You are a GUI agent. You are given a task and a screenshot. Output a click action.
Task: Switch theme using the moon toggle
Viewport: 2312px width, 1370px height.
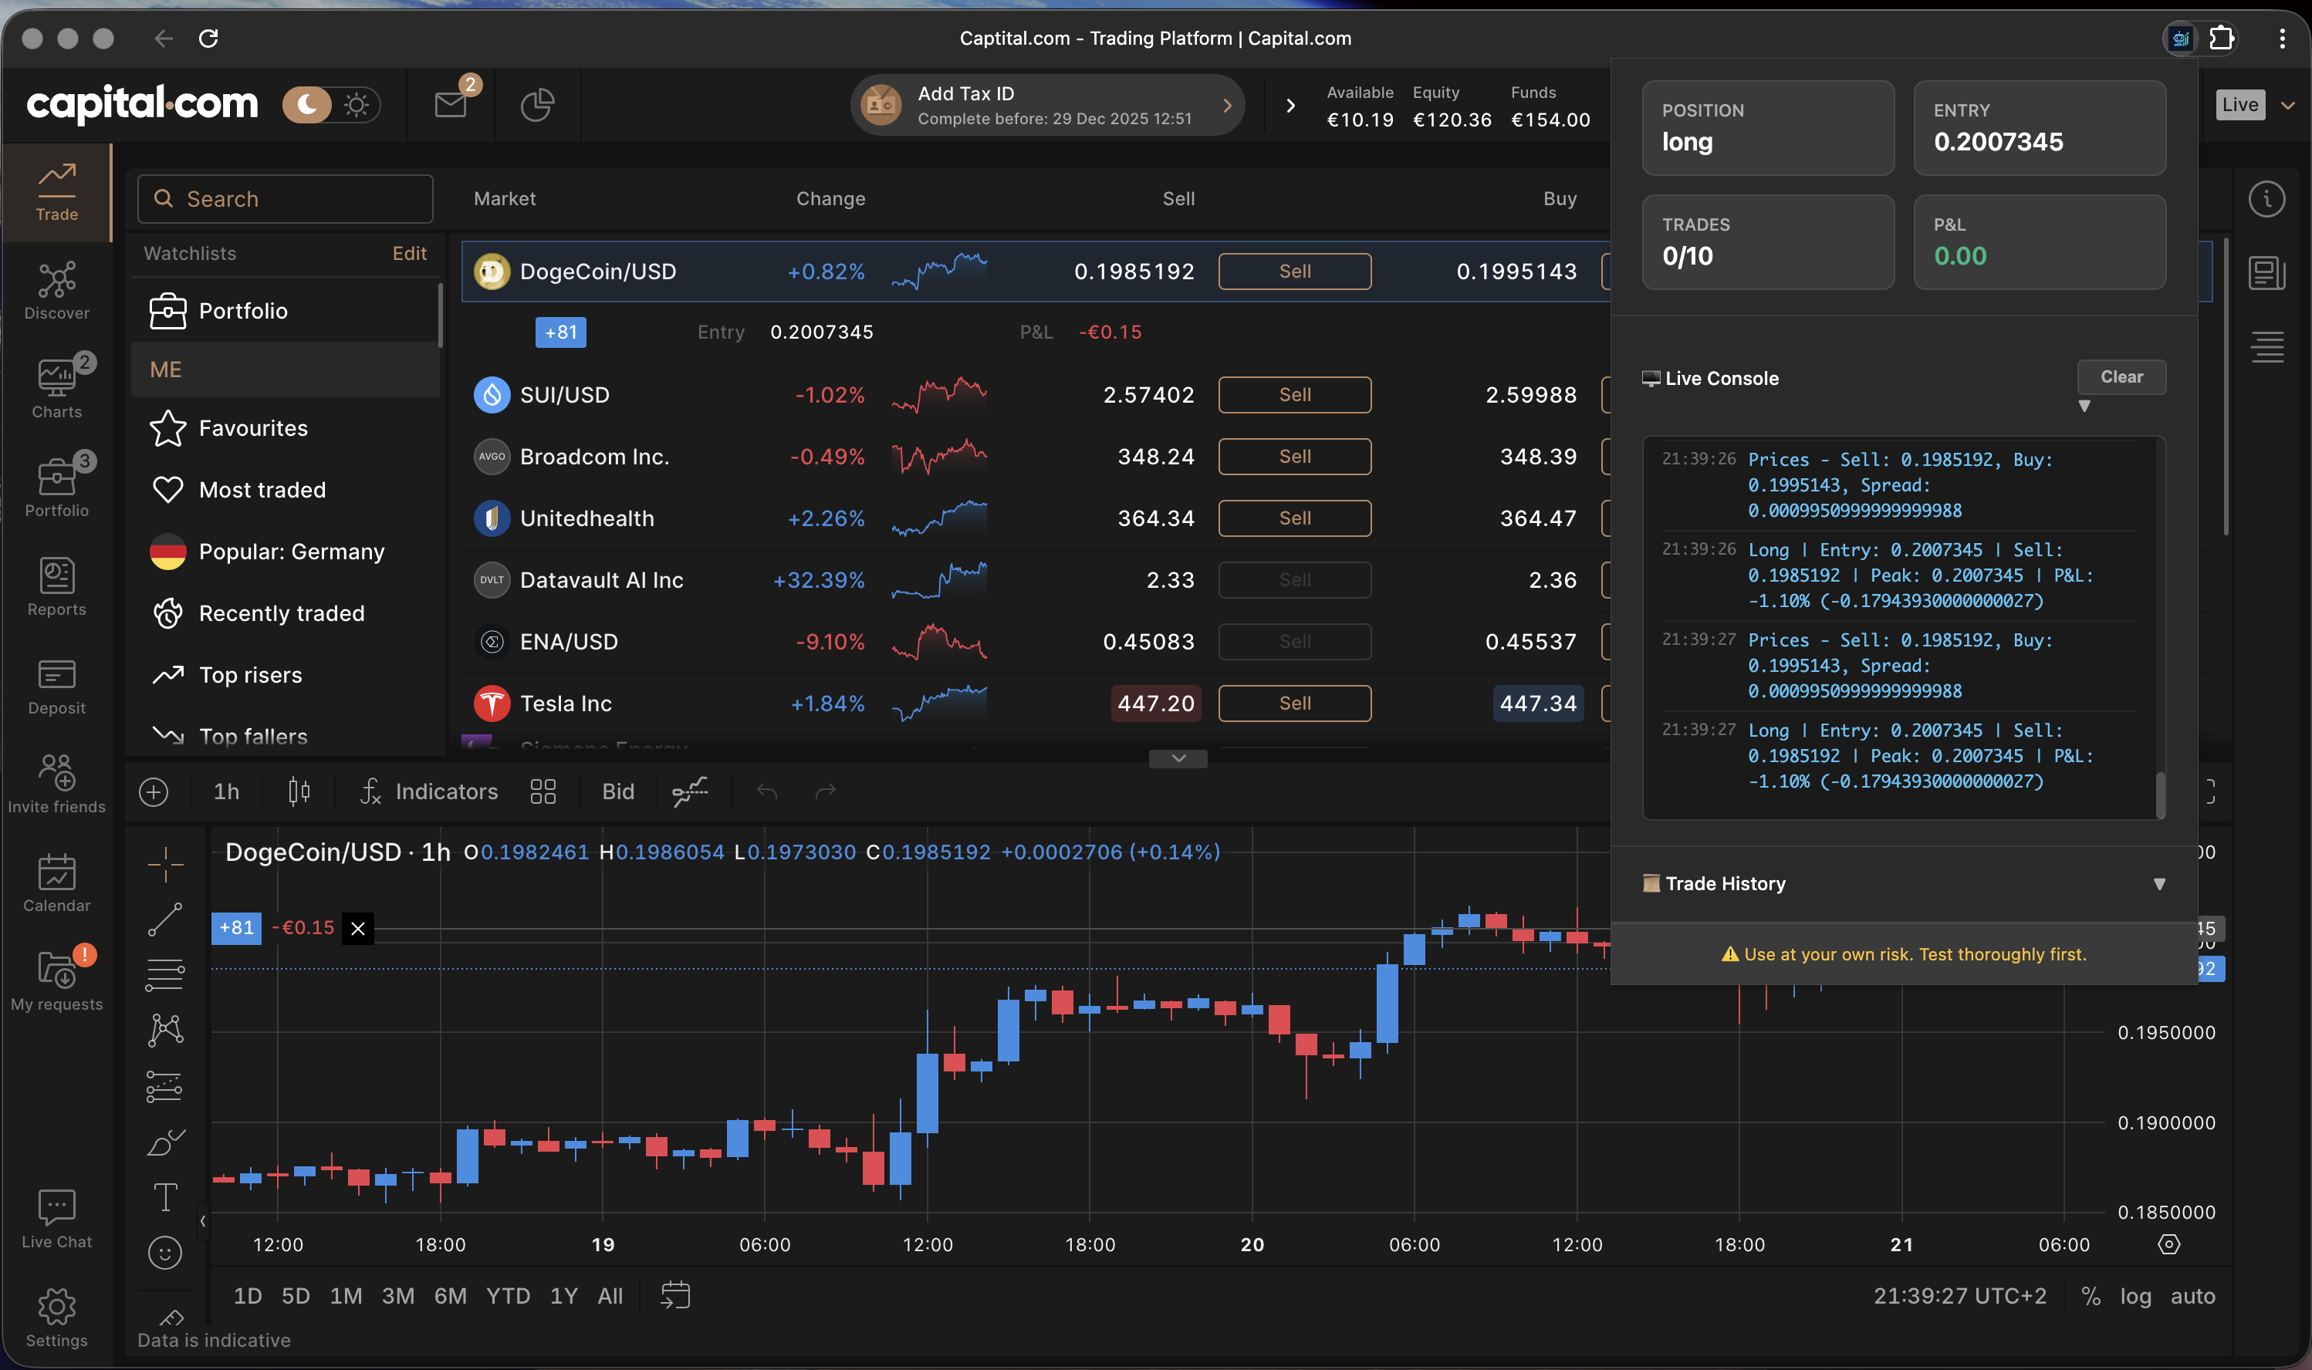point(306,104)
